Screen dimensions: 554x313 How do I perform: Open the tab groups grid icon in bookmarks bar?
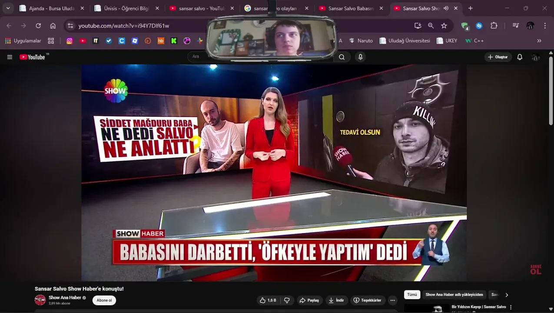click(51, 41)
